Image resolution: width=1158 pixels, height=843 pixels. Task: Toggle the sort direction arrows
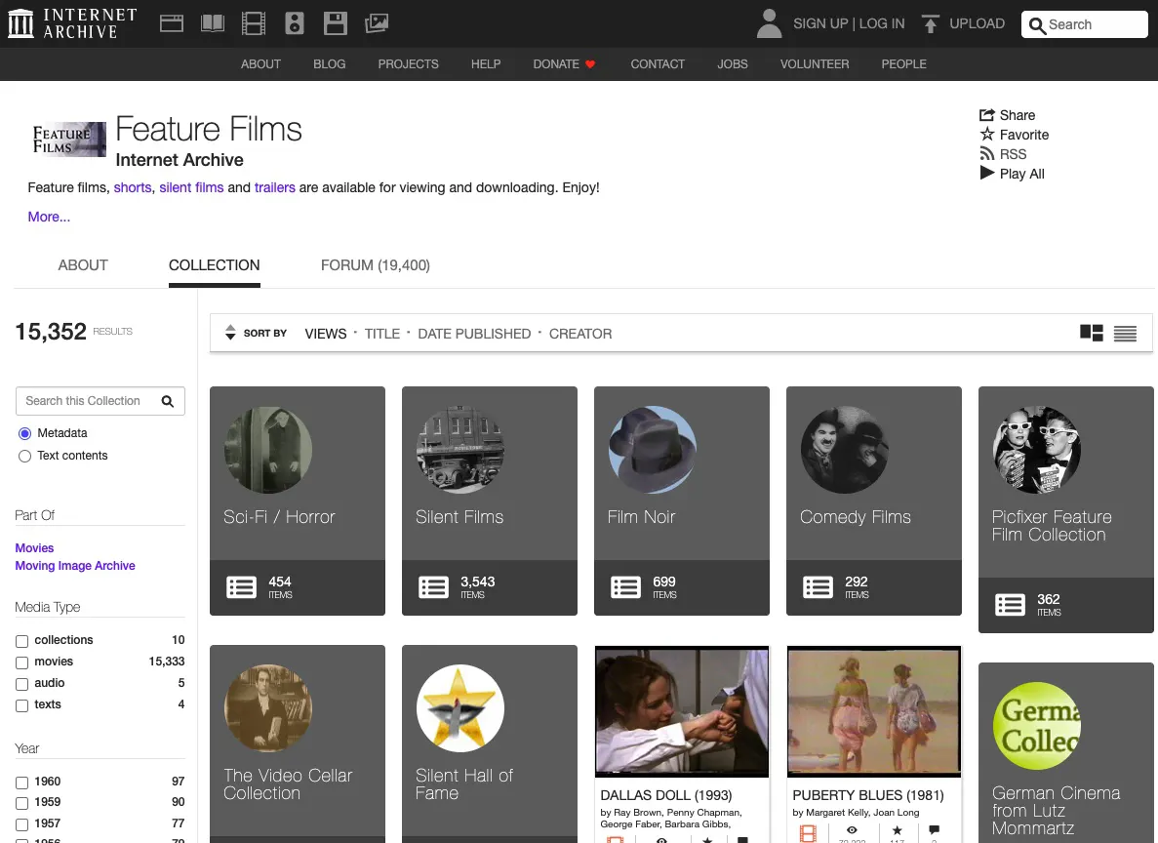click(230, 333)
